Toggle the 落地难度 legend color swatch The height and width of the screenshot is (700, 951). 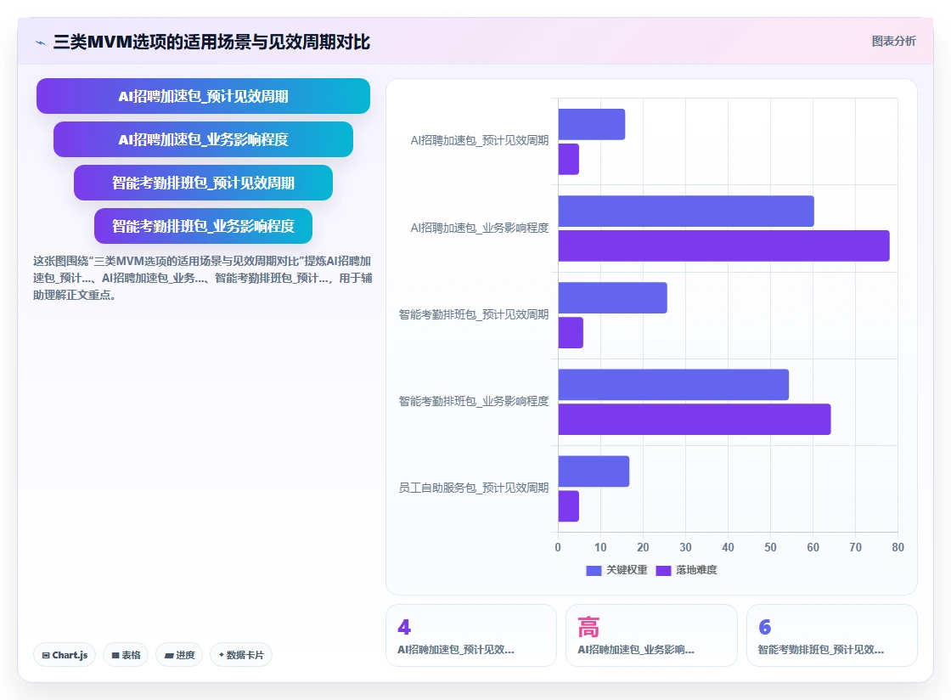tap(663, 570)
